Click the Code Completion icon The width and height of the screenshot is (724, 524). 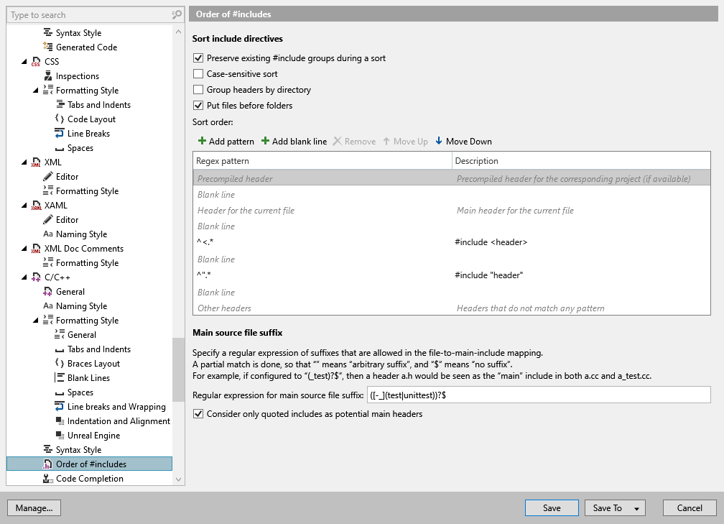tap(46, 478)
